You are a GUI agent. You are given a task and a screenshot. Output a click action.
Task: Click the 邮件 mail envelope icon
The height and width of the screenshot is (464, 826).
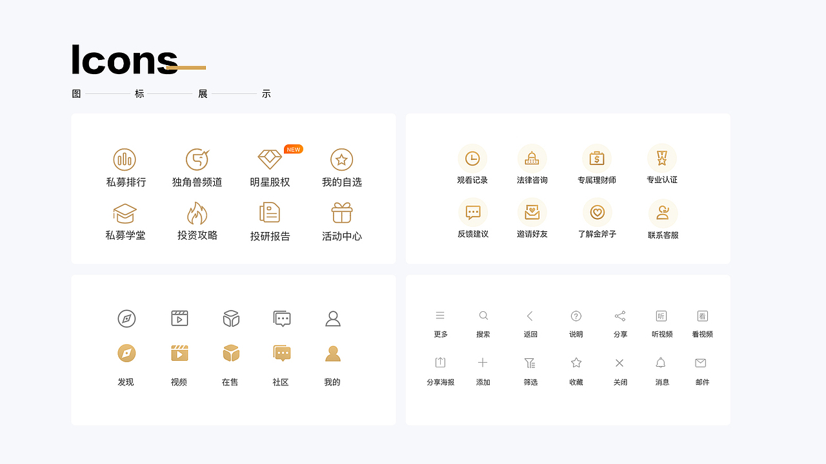701,363
